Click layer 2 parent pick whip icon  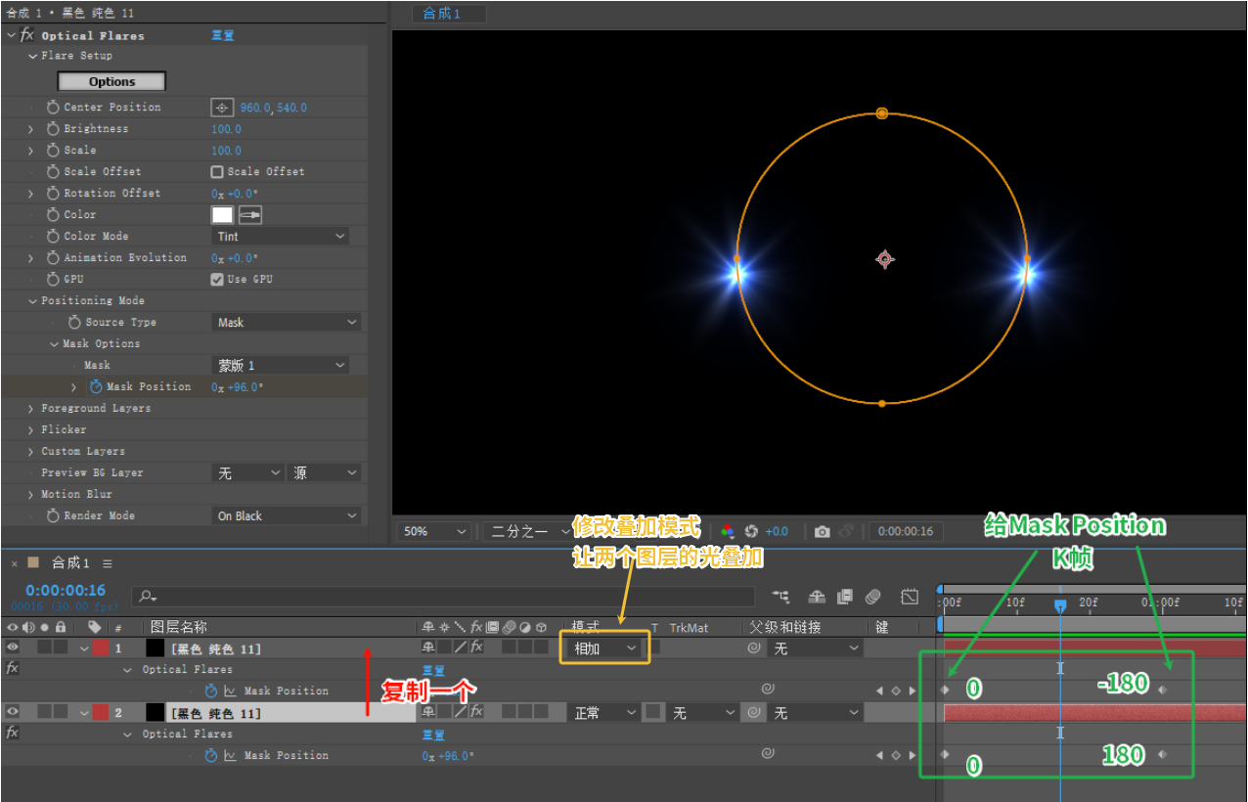pyautogui.click(x=754, y=713)
